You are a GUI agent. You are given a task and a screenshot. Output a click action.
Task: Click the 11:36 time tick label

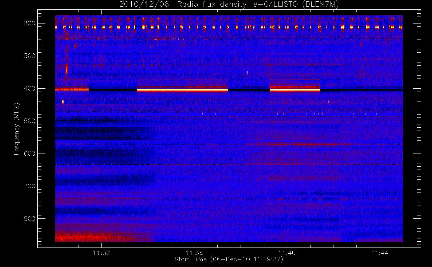(x=194, y=253)
